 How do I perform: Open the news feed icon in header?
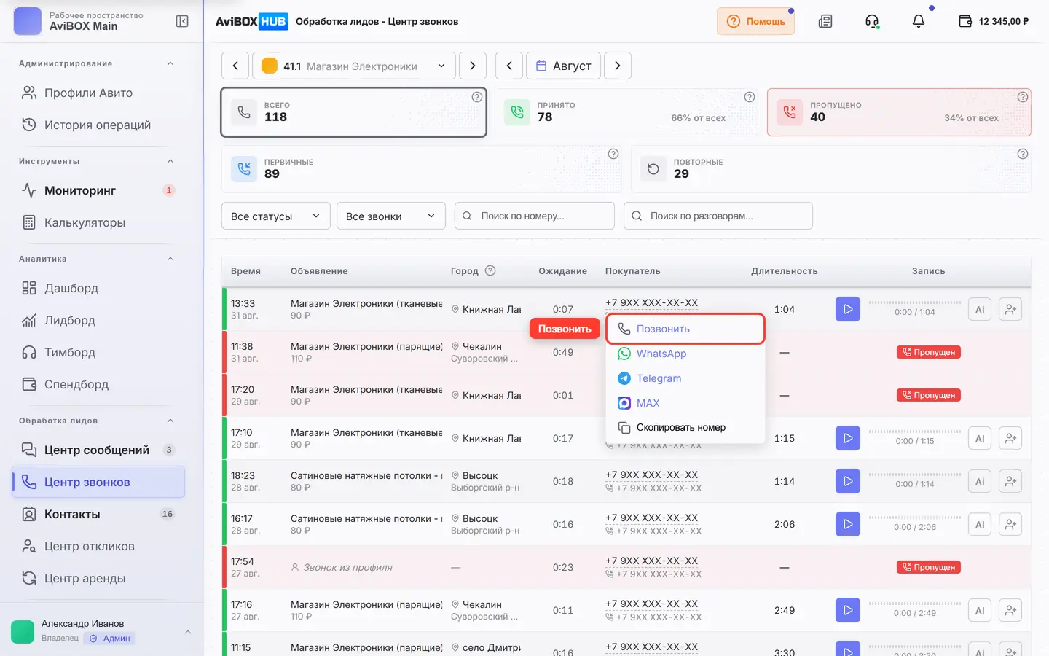coord(825,21)
